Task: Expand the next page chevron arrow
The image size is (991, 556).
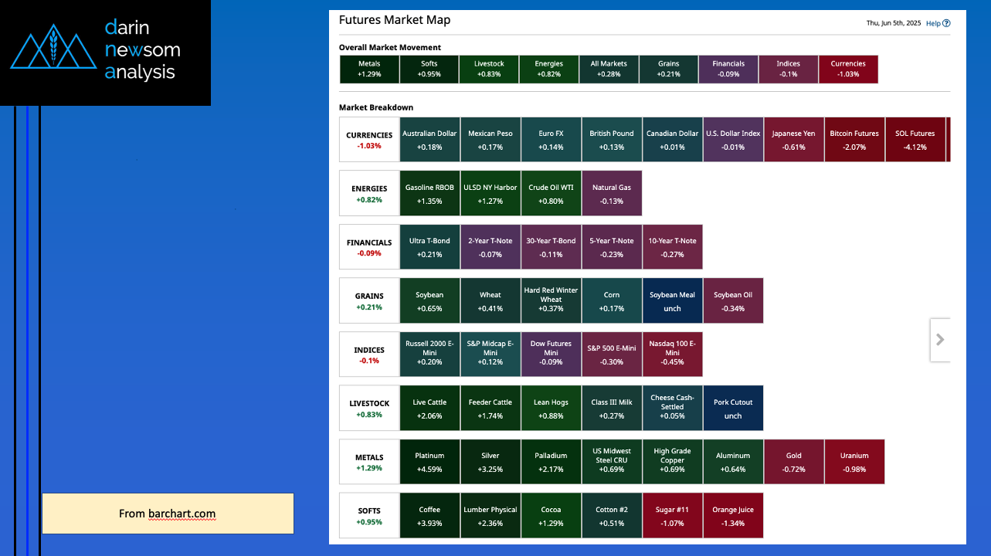Action: [x=940, y=340]
